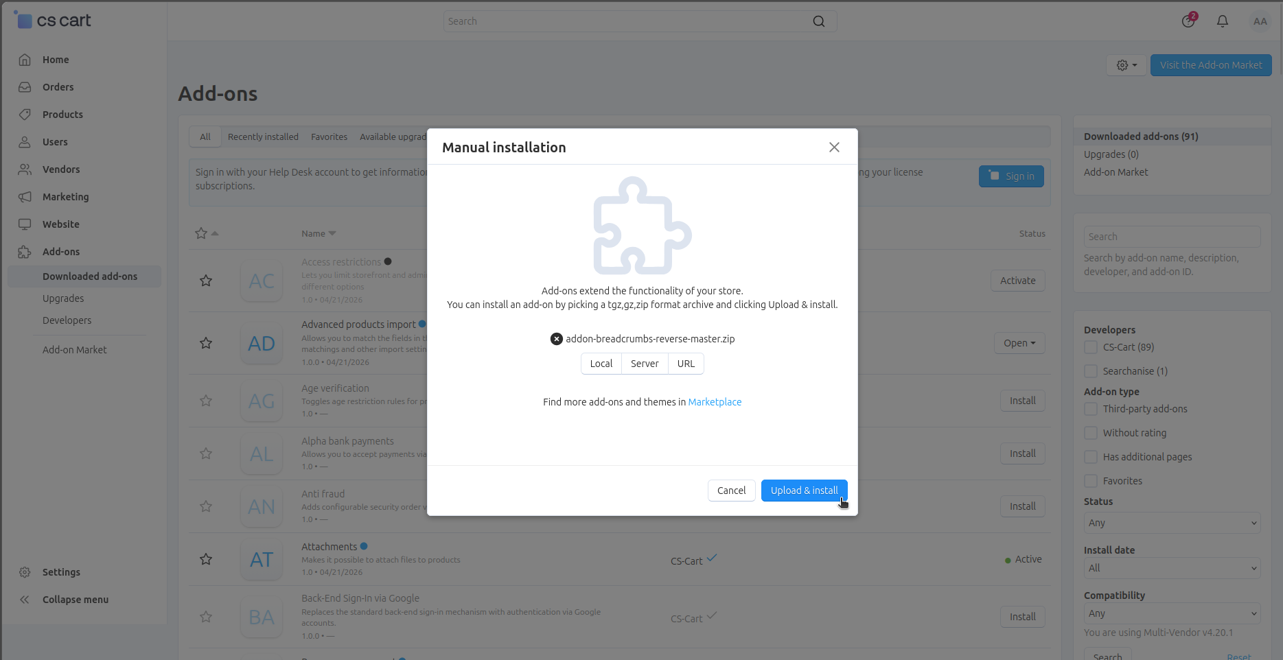This screenshot has height=660, width=1283.
Task: Remove addon-breadcrumbs-reverse-master.zip file selection
Action: 557,339
